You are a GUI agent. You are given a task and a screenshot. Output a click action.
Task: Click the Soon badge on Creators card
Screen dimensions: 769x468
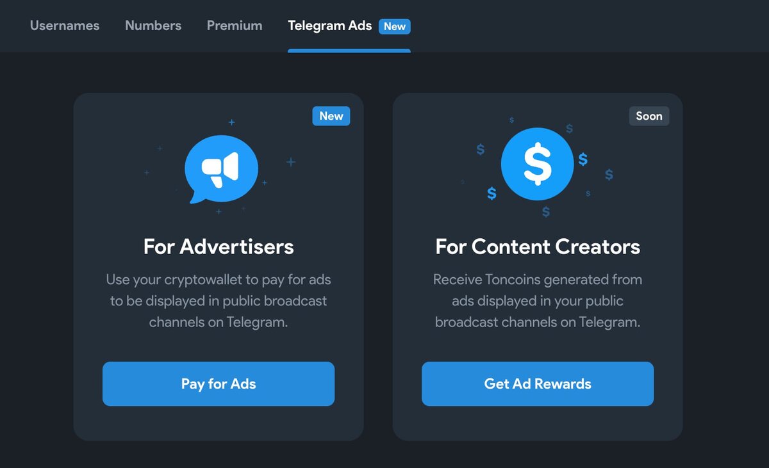point(649,116)
